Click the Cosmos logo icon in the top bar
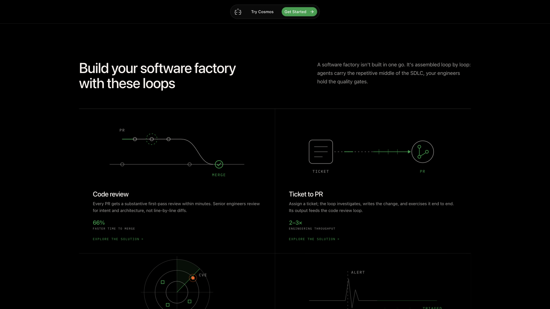The height and width of the screenshot is (309, 550). tap(238, 12)
